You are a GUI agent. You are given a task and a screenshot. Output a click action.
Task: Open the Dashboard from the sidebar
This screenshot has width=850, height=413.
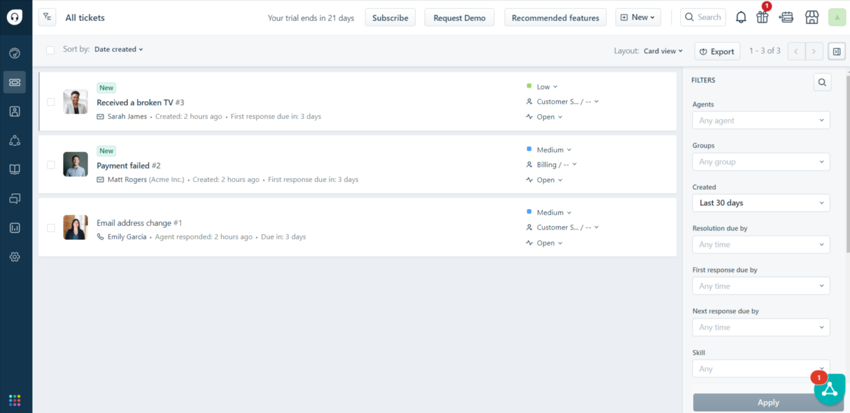pyautogui.click(x=15, y=53)
